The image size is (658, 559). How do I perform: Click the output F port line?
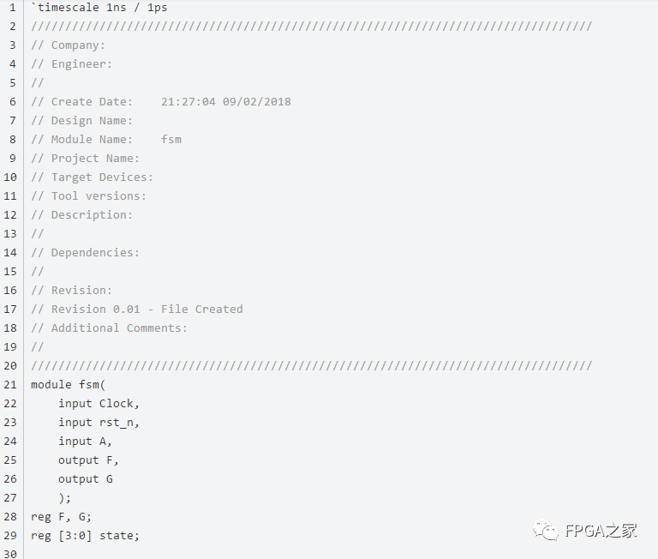[88, 460]
